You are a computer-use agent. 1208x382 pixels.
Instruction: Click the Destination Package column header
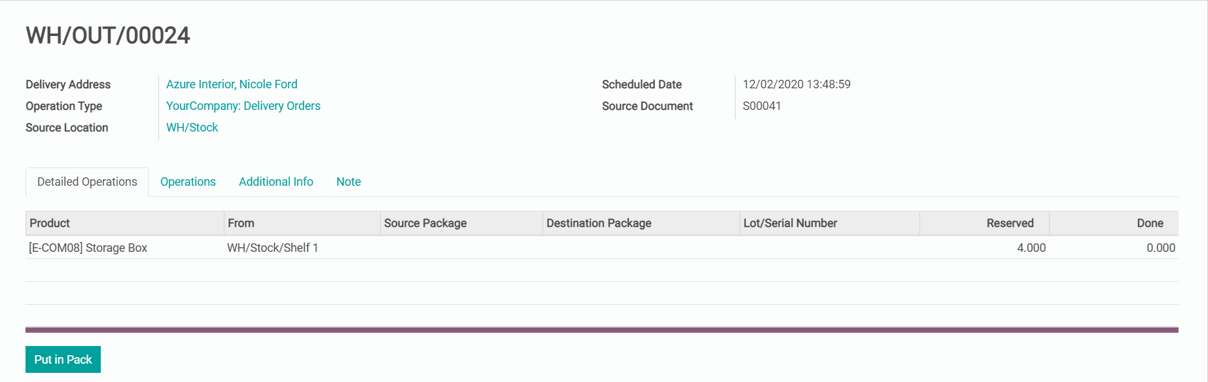(599, 223)
